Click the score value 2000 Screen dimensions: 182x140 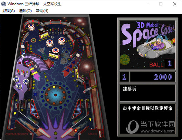pos(163,77)
